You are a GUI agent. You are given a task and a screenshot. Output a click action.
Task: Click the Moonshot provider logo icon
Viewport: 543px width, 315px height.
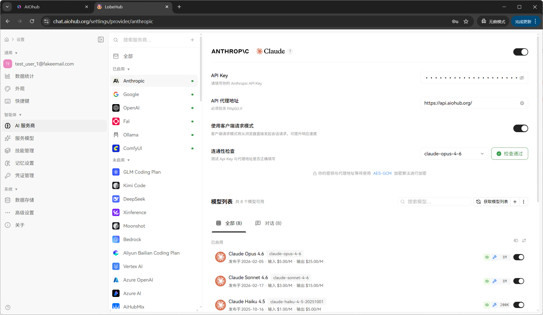point(116,226)
